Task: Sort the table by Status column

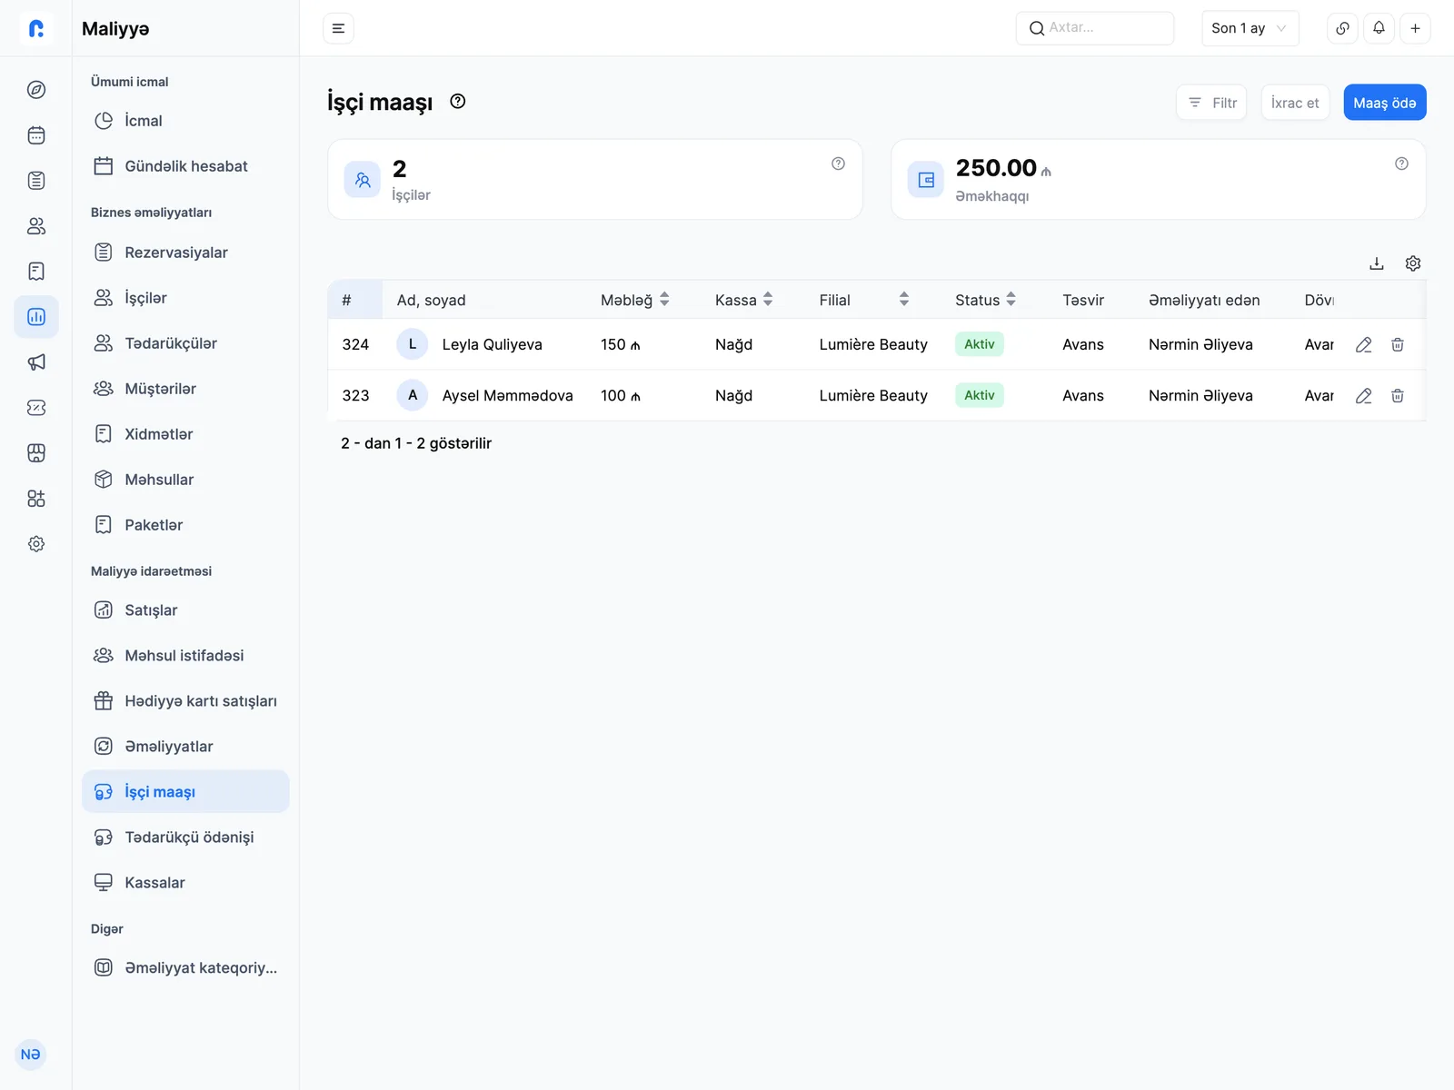Action: pyautogui.click(x=1011, y=300)
